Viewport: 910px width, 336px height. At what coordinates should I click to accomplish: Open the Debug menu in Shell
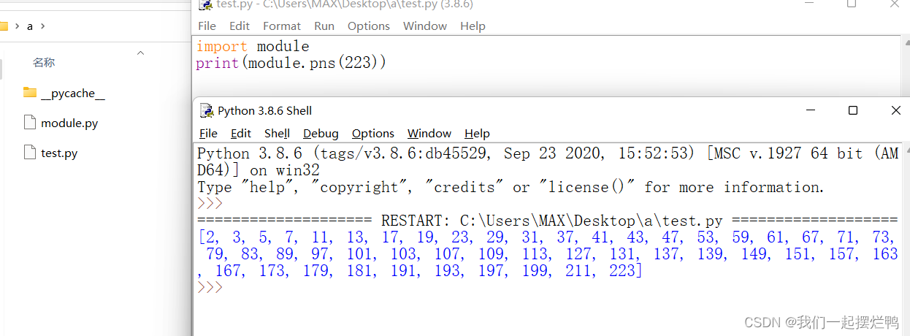tap(321, 134)
